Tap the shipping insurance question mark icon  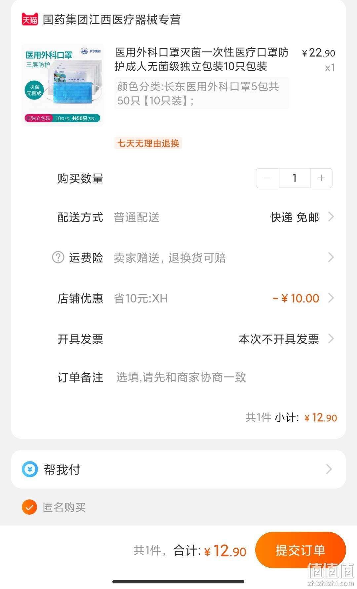(x=58, y=257)
